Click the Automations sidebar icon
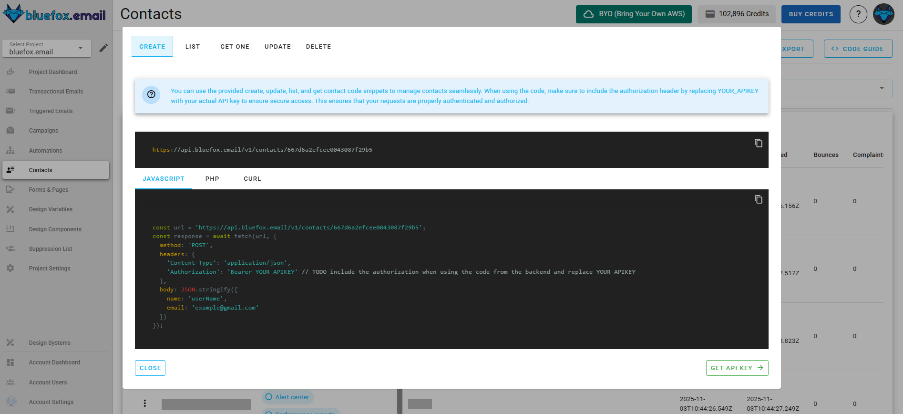This screenshot has width=903, height=414. 10,150
